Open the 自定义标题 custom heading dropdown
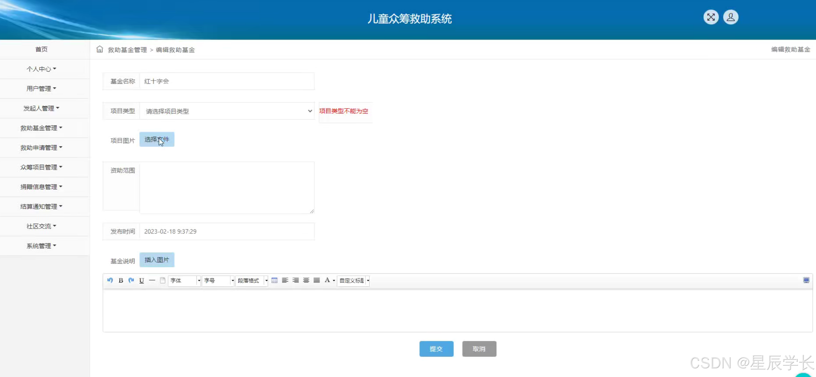The width and height of the screenshot is (816, 377). tap(353, 280)
